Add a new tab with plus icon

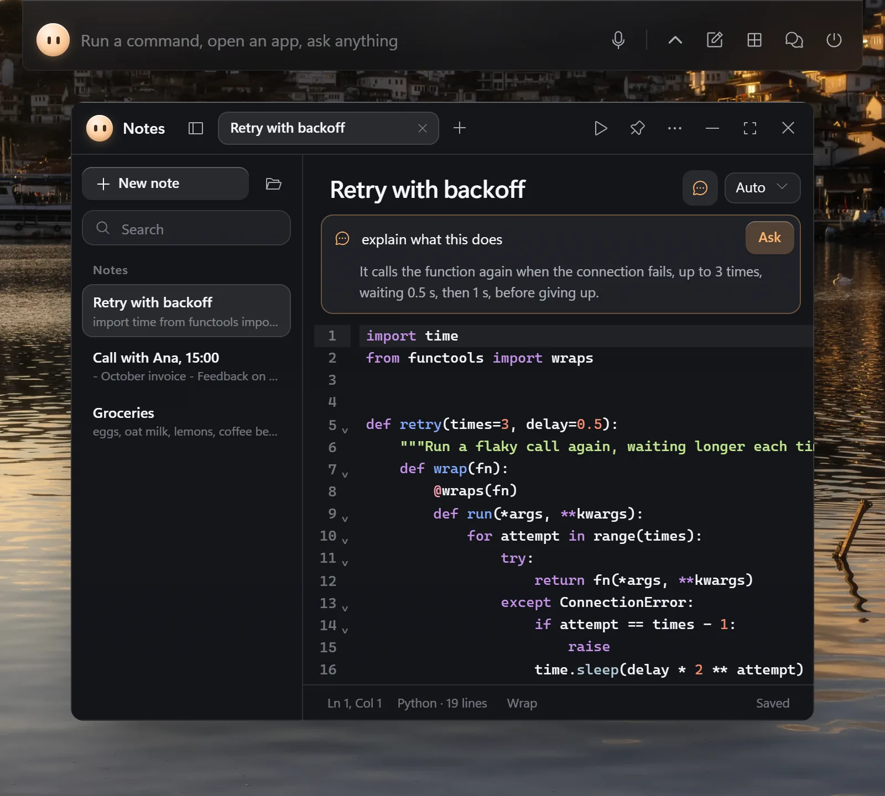click(x=460, y=128)
